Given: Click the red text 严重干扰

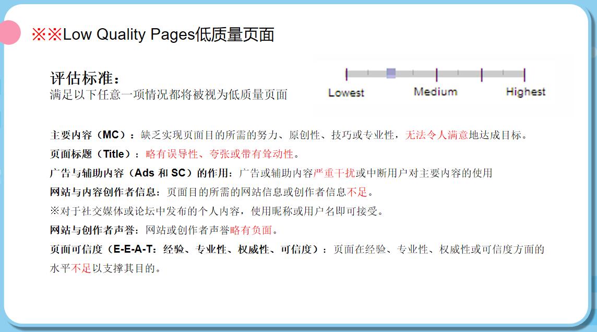Looking at the screenshot, I should click(334, 173).
